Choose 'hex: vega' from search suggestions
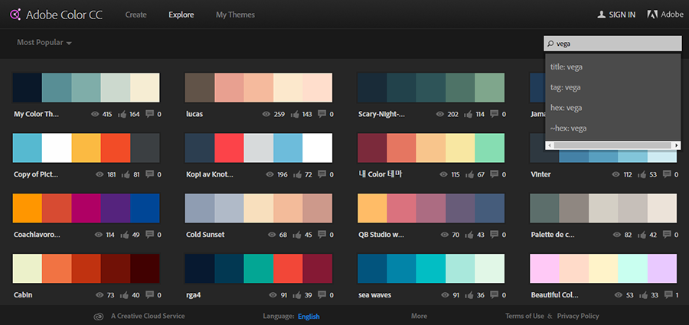 (x=566, y=108)
